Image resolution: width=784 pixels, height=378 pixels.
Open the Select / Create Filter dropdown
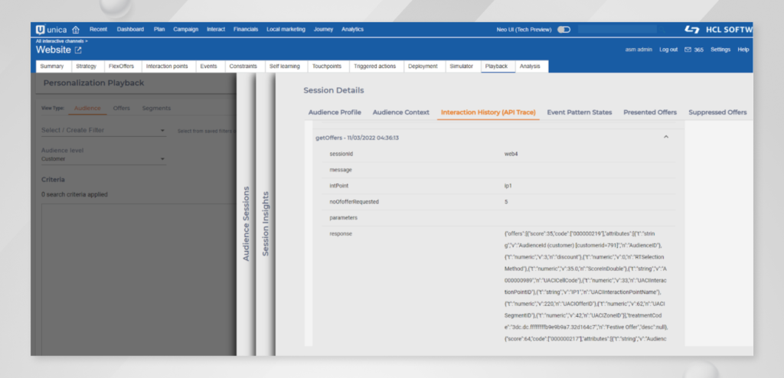[103, 131]
